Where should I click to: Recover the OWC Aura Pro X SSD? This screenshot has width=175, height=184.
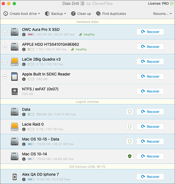click(150, 32)
